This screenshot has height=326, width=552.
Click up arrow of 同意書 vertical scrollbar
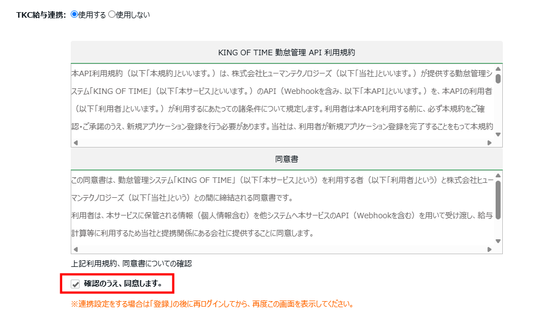point(498,175)
